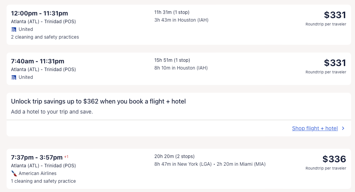
Task: Click the 15h 51m (1 stop) duration
Action: [x=172, y=60]
